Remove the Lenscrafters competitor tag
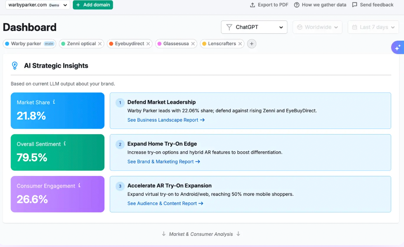Viewport: 404px width, 247px height. pos(240,44)
